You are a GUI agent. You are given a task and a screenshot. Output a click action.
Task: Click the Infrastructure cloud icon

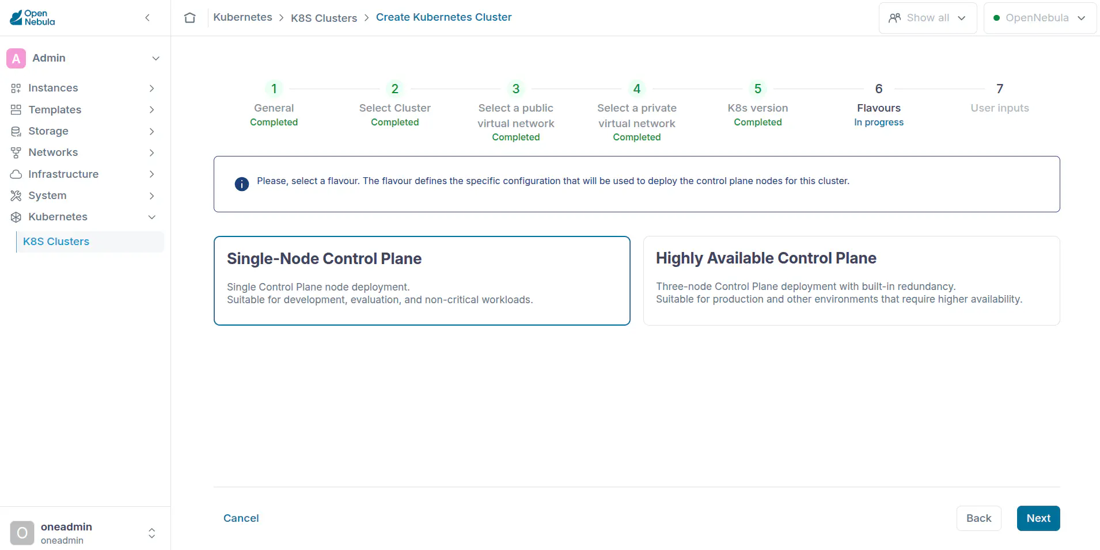pos(16,174)
